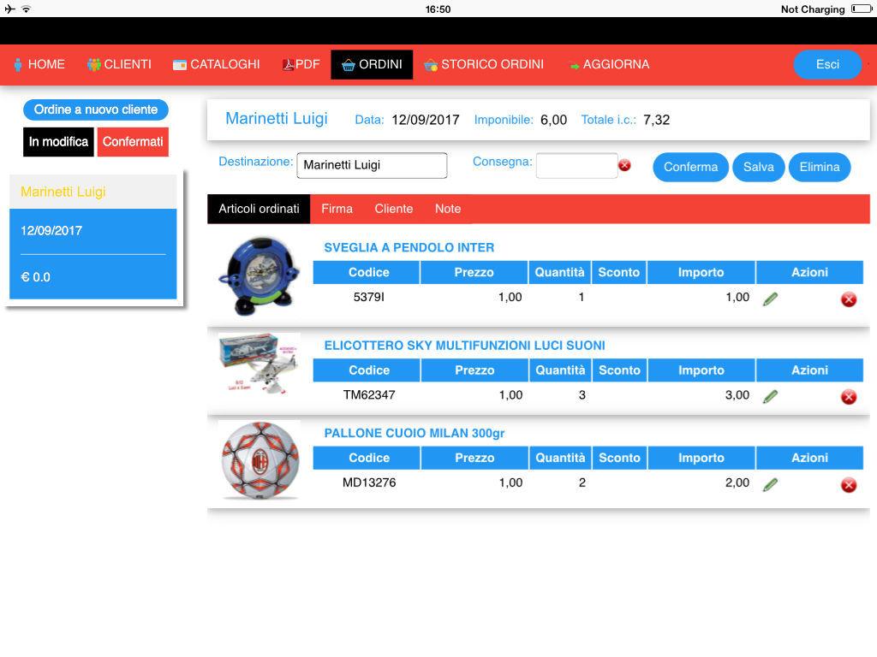
Task: Click code MD13276 cell
Action: pos(368,482)
